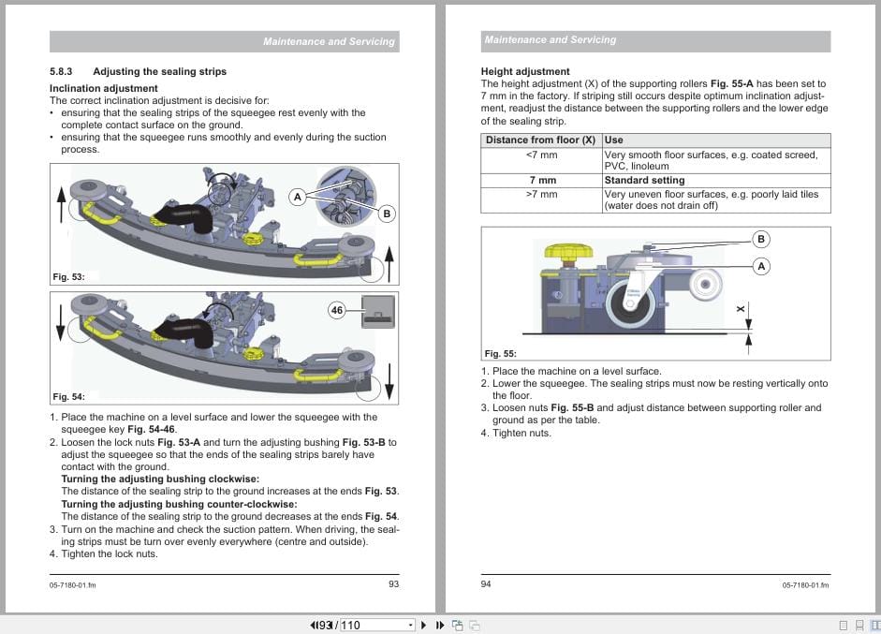The width and height of the screenshot is (881, 634).
Task: Click the next page arrow
Action: click(x=423, y=624)
